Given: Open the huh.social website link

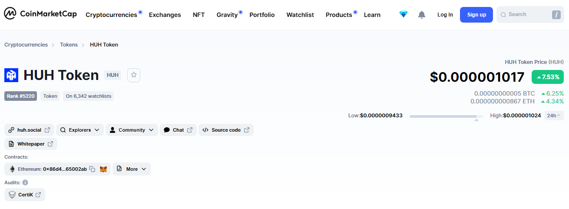Looking at the screenshot, I should point(29,130).
